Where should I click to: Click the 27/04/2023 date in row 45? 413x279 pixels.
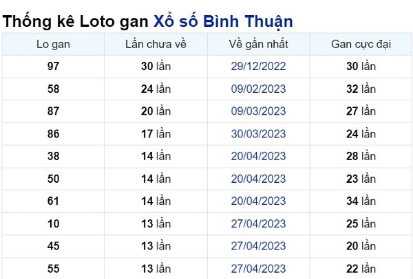[x=258, y=246]
